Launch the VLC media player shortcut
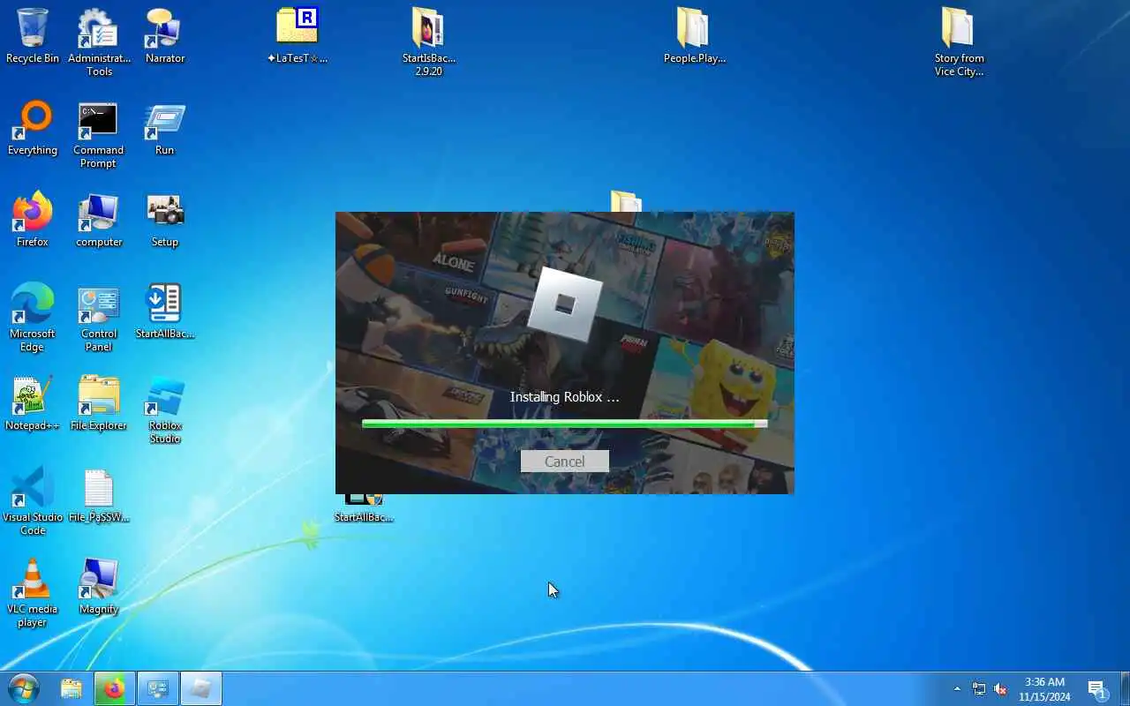Image resolution: width=1130 pixels, height=706 pixels. point(33,592)
